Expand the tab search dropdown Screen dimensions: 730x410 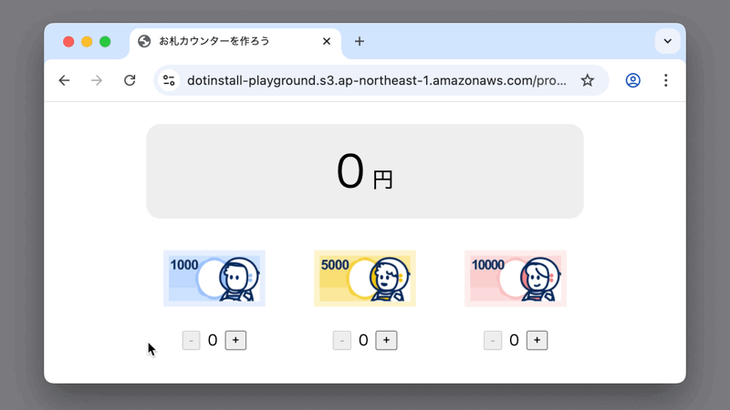(667, 41)
